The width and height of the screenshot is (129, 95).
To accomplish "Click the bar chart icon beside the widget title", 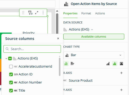I will tap(66, 4).
